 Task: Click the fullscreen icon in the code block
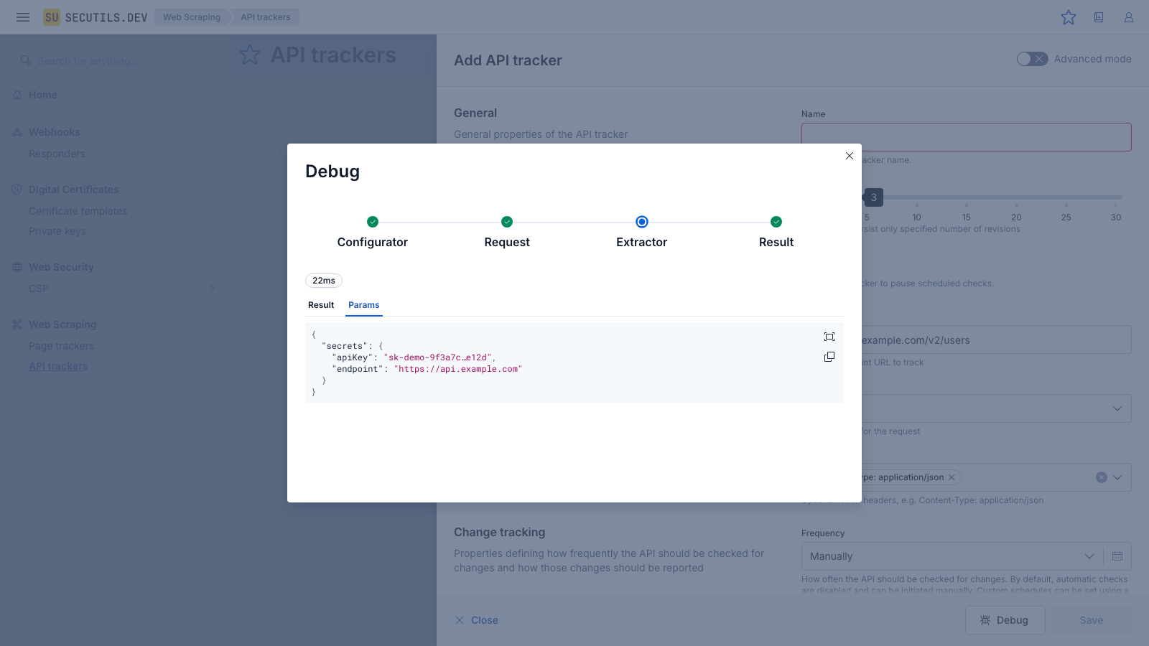[x=829, y=337]
